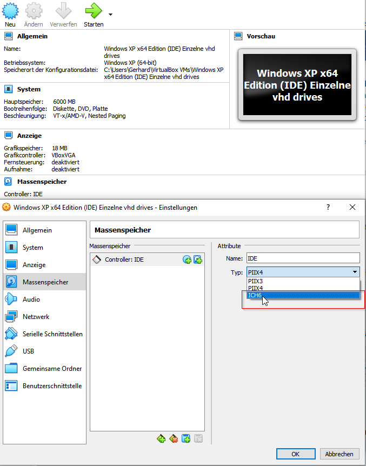Choose ICH6 from the Typ list

click(x=303, y=295)
